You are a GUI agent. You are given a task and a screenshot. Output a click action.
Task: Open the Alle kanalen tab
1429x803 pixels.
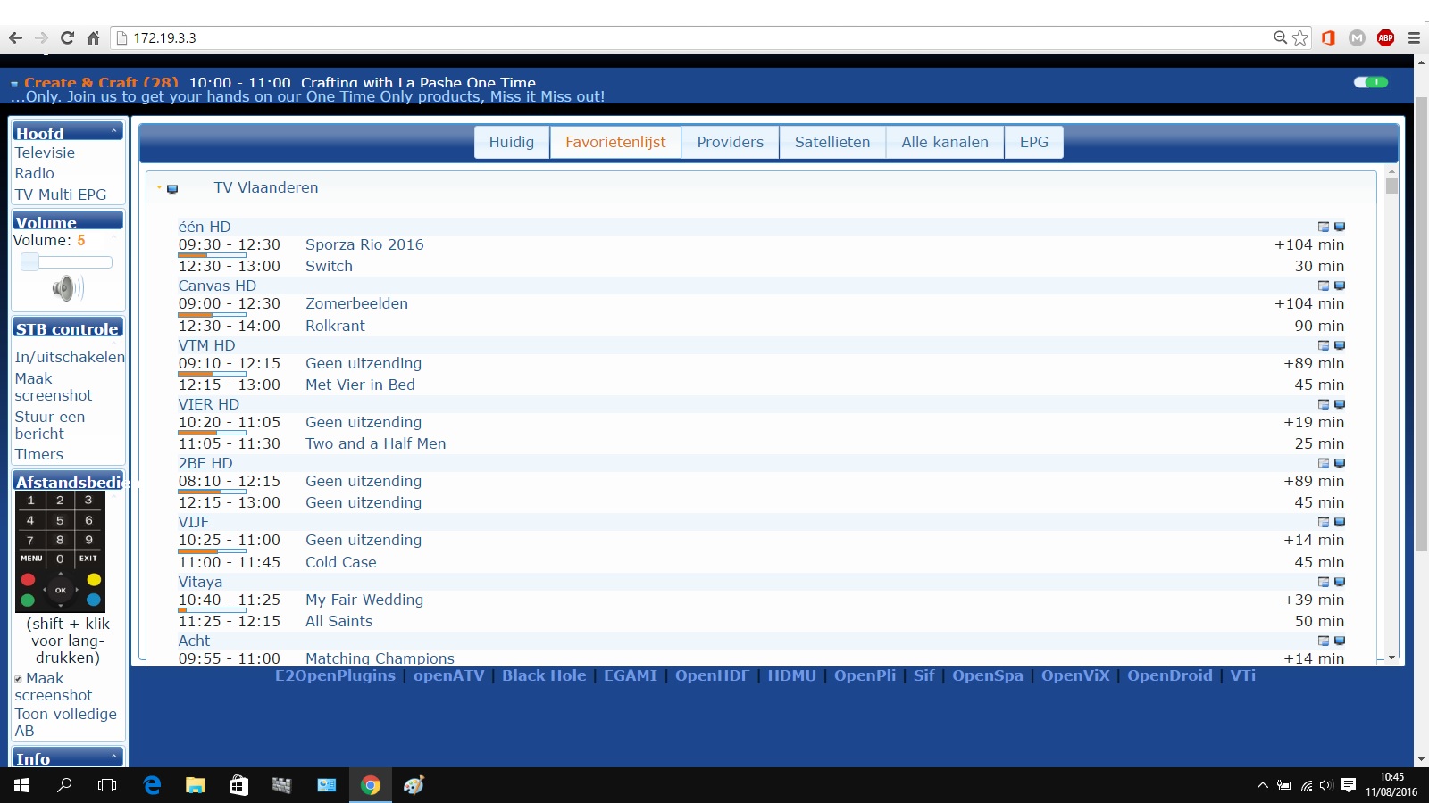[x=944, y=142]
